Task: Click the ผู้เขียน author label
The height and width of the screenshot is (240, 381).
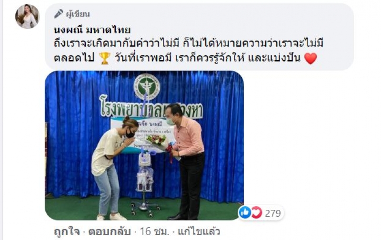Action: click(x=78, y=14)
